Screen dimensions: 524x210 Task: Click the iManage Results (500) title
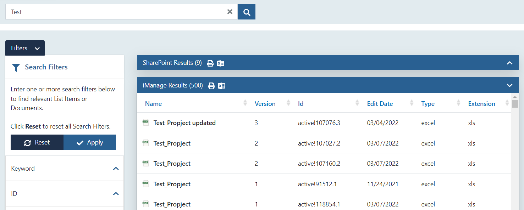pyautogui.click(x=173, y=85)
